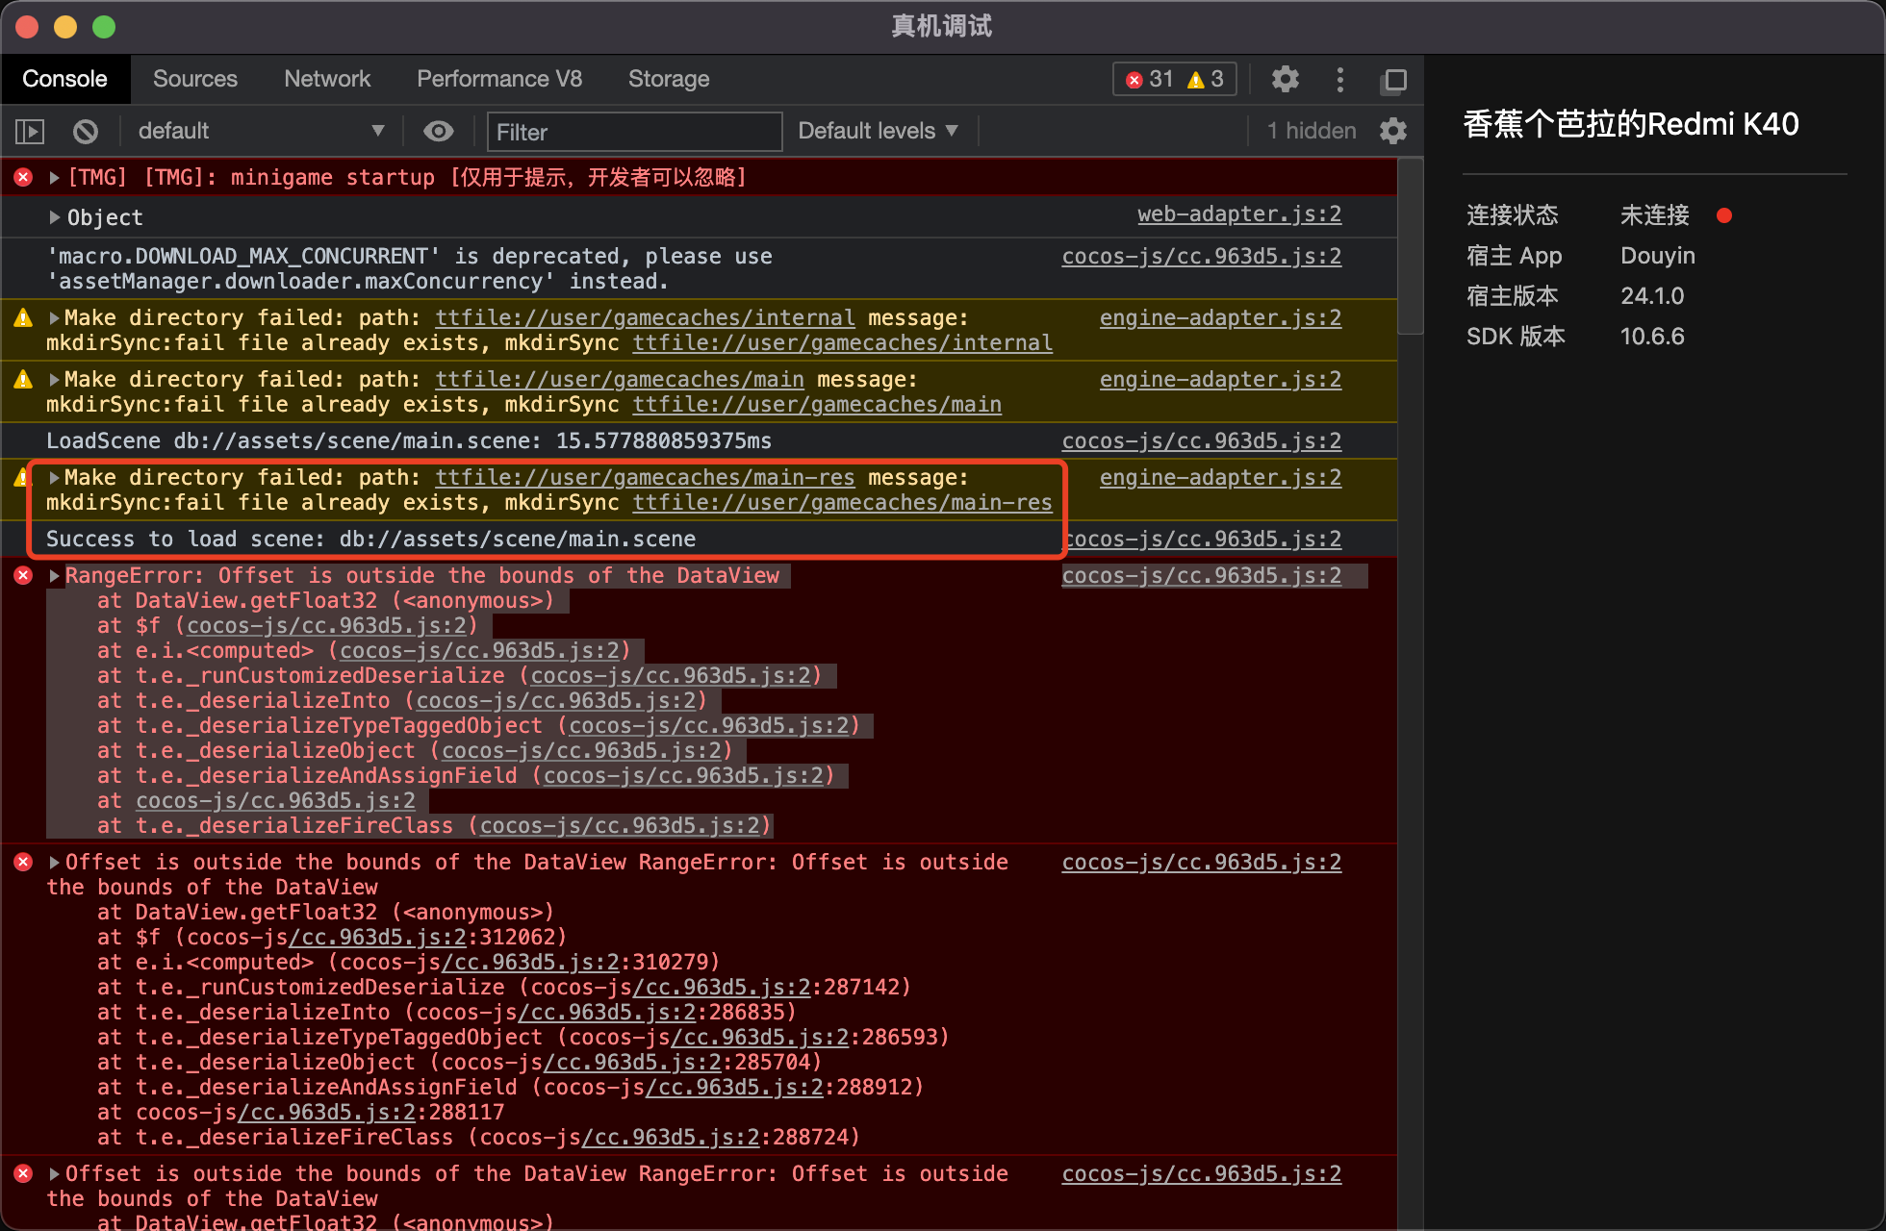The height and width of the screenshot is (1231, 1886).
Task: Open DevTools settings gear in tab bar
Action: (x=1285, y=79)
